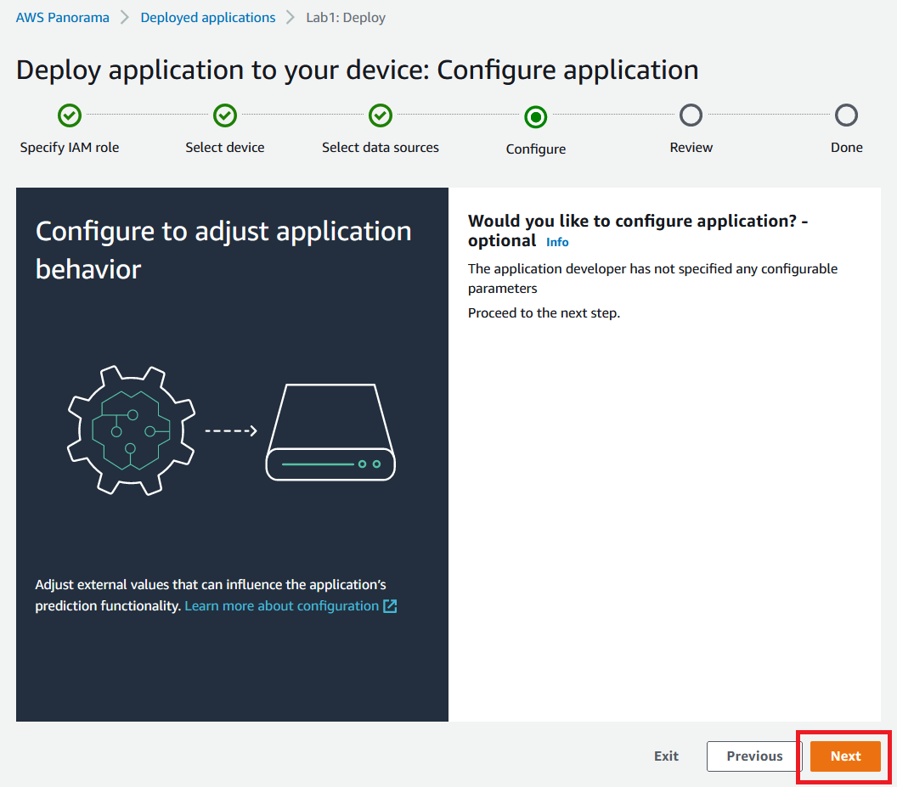897x787 pixels.
Task: Select the Specify IAM role step checkmark
Action: click(69, 115)
